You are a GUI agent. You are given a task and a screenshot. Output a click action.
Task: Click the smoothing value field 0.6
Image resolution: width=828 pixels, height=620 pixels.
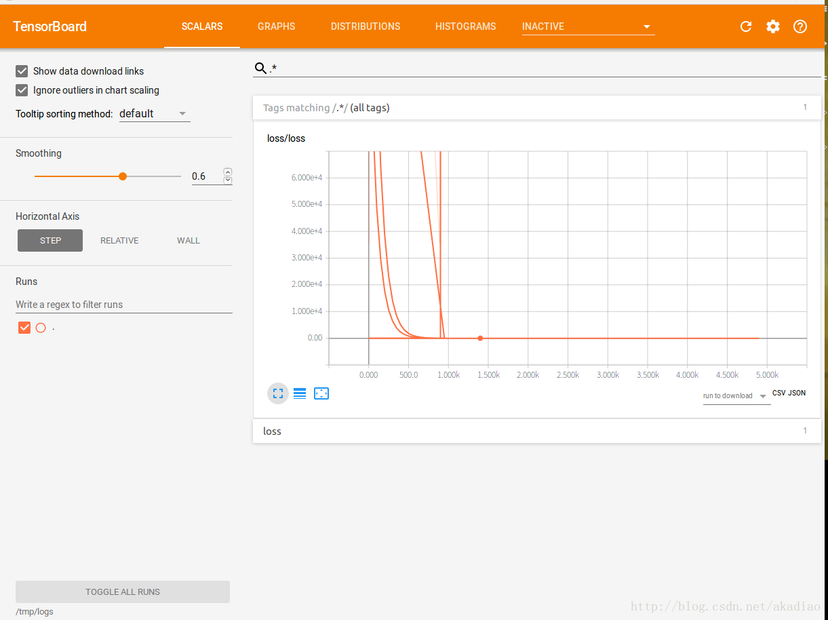tap(207, 176)
